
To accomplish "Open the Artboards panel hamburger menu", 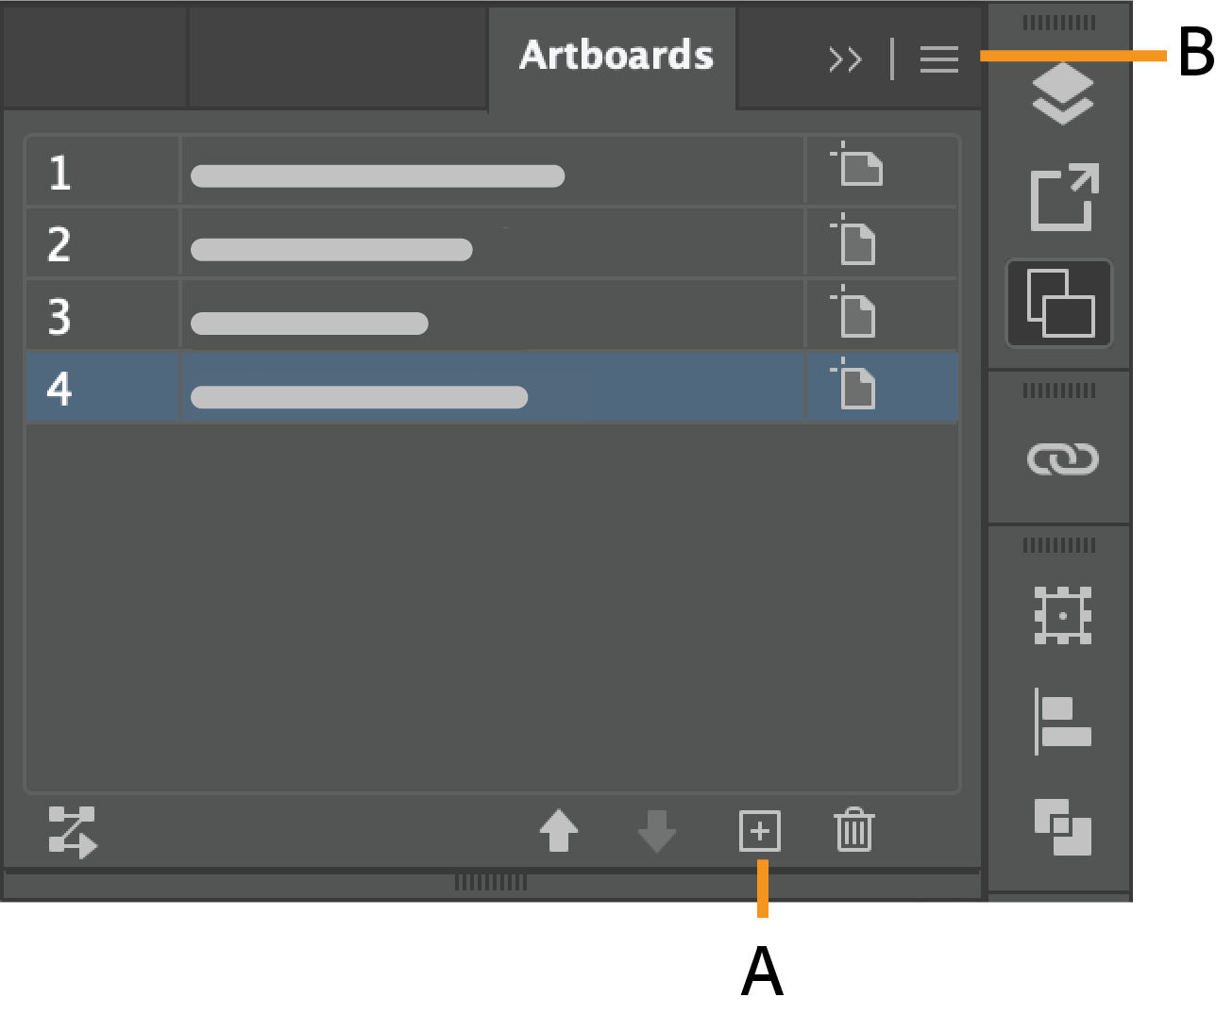I will click(938, 59).
